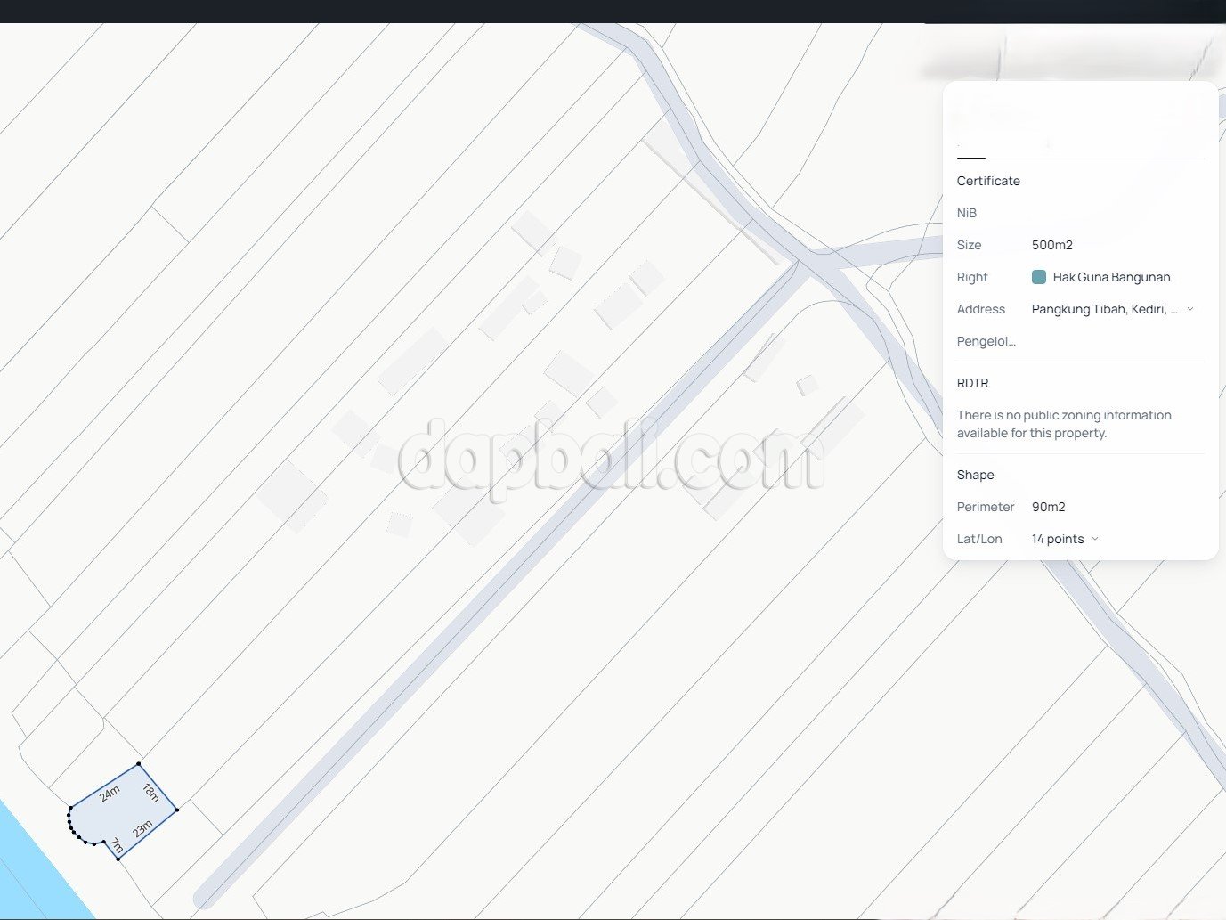The image size is (1226, 920).
Task: Click the RDTR section heading
Action: [x=972, y=383]
